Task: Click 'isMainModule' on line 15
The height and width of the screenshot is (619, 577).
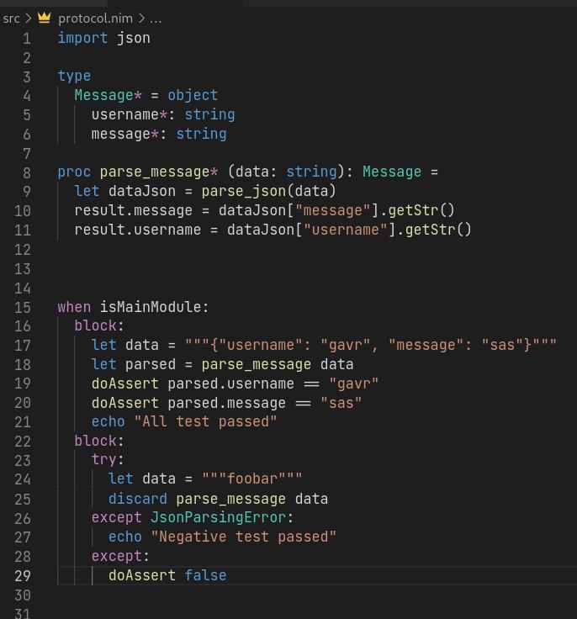Action: (150, 307)
